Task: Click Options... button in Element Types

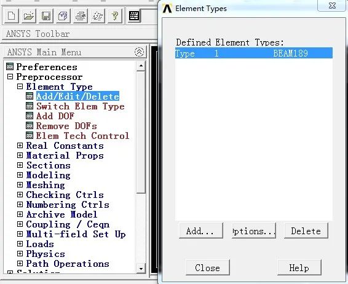Action: (254, 231)
